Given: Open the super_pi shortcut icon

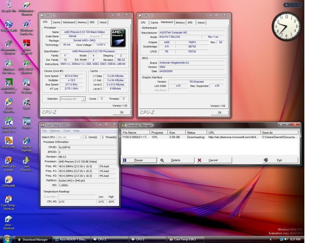Looking at the screenshot, I should [x=8, y=125].
